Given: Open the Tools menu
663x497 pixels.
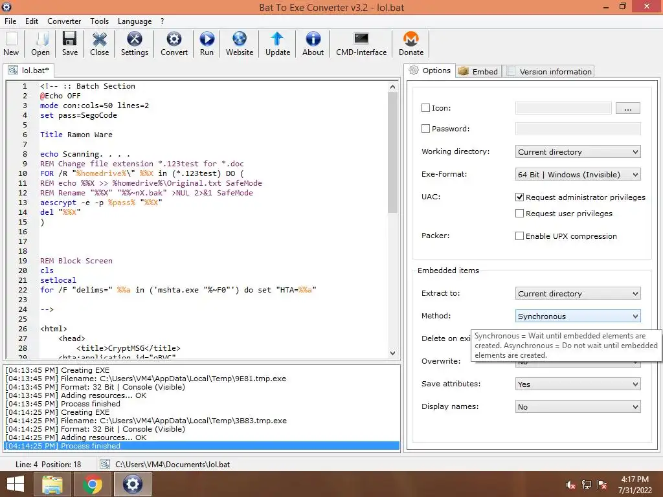Looking at the screenshot, I should tap(99, 21).
